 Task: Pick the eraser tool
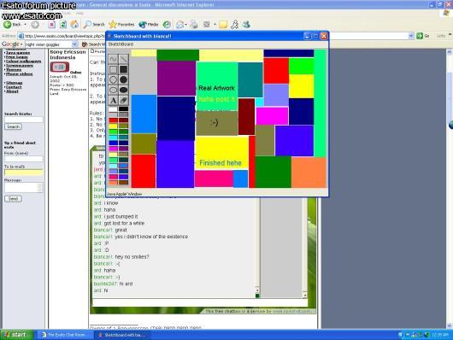[x=124, y=101]
